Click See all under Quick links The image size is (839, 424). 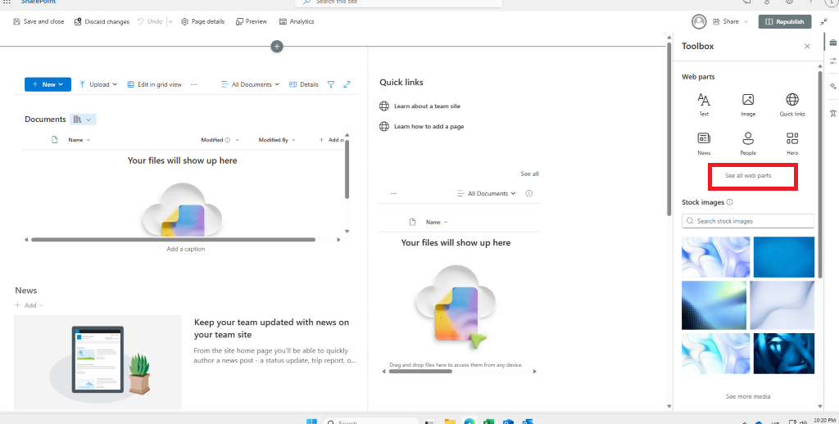coord(529,174)
